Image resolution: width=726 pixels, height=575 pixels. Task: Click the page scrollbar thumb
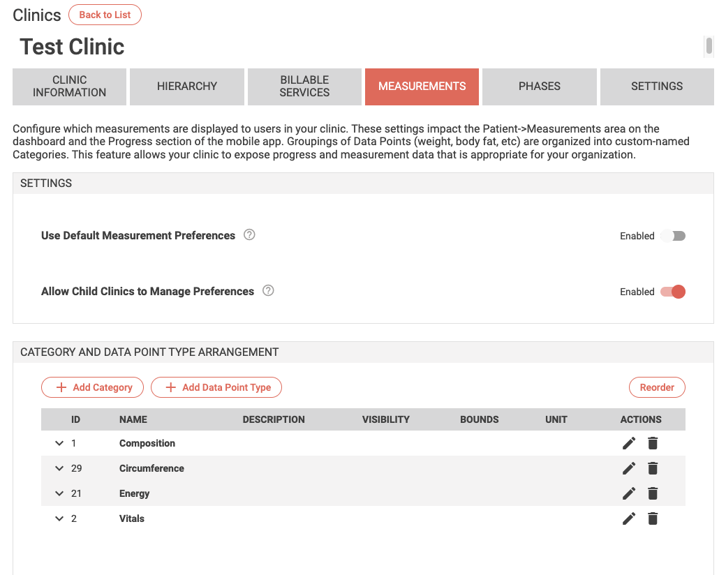pos(709,45)
